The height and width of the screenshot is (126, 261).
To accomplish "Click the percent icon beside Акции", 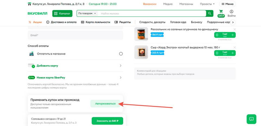I will pyautogui.click(x=30, y=22).
